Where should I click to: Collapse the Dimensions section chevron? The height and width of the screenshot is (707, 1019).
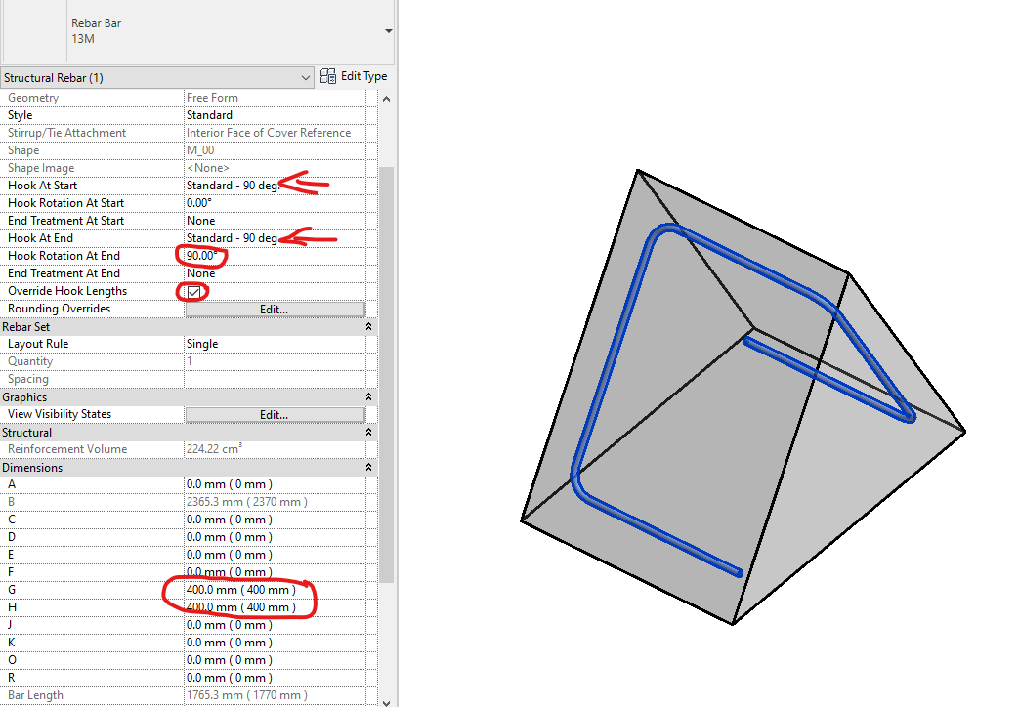click(x=368, y=467)
